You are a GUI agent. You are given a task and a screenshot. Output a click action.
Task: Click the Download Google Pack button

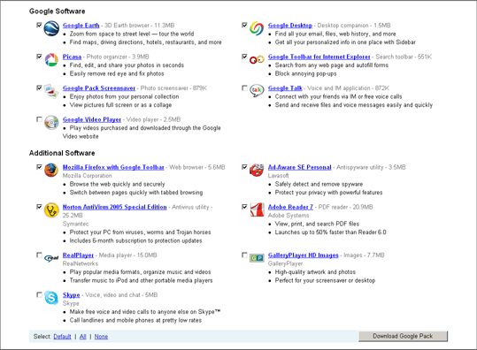(403, 336)
